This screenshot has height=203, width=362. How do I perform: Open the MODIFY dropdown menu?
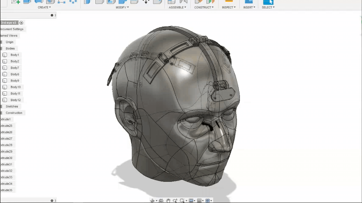(122, 7)
